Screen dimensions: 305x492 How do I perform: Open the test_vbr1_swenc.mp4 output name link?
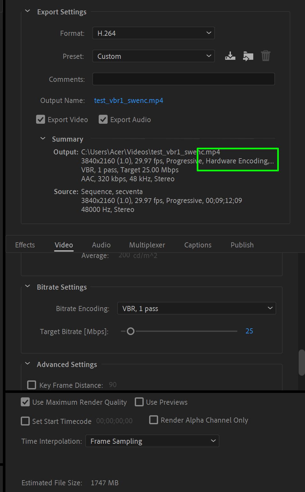128,100
